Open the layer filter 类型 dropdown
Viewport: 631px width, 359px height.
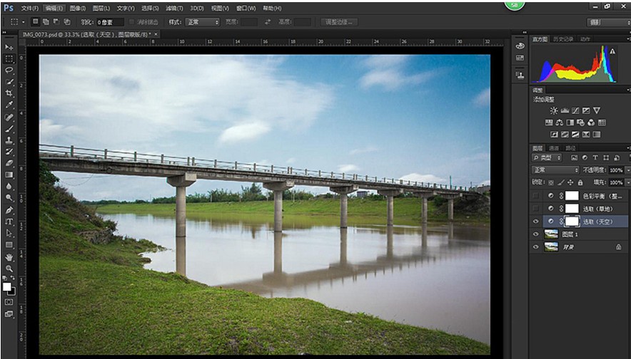[x=547, y=158]
